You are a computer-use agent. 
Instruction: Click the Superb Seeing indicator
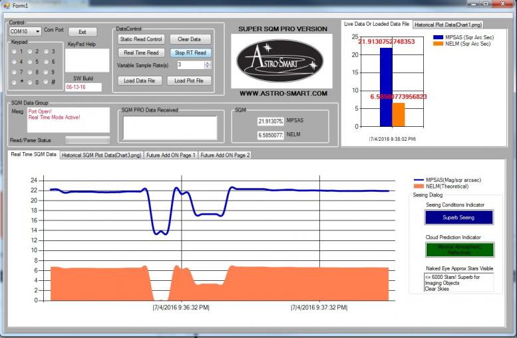click(x=459, y=218)
